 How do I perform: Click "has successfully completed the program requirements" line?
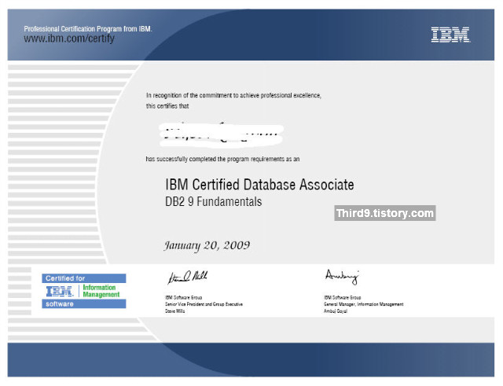pos(222,159)
